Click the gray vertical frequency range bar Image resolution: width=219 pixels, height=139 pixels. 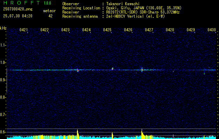point(7,80)
